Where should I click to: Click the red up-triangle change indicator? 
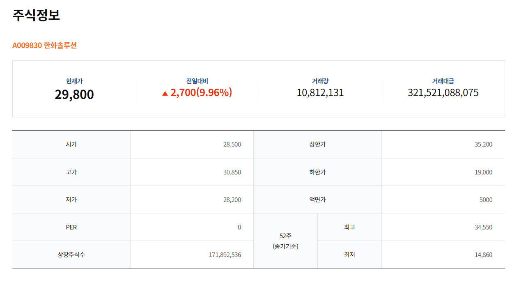click(x=165, y=94)
